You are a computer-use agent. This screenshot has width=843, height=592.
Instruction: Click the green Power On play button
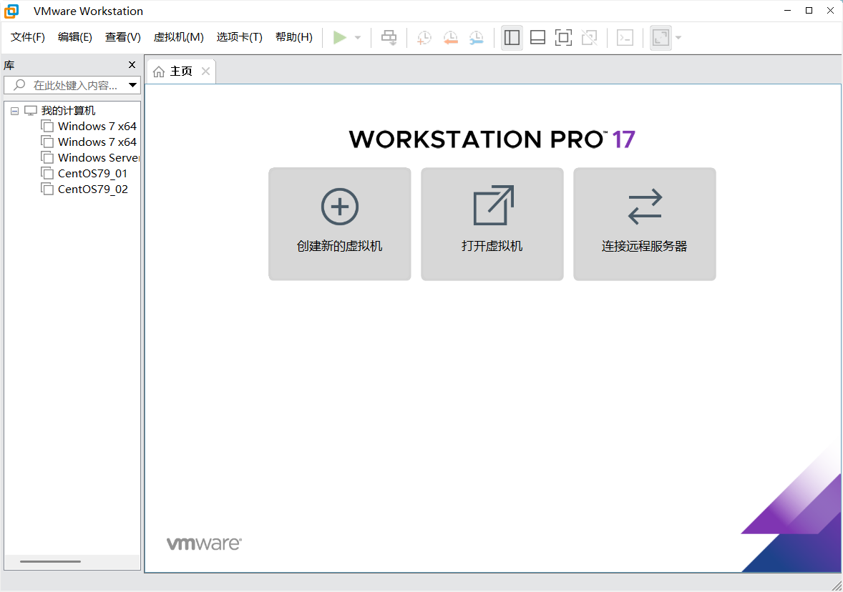pos(339,38)
